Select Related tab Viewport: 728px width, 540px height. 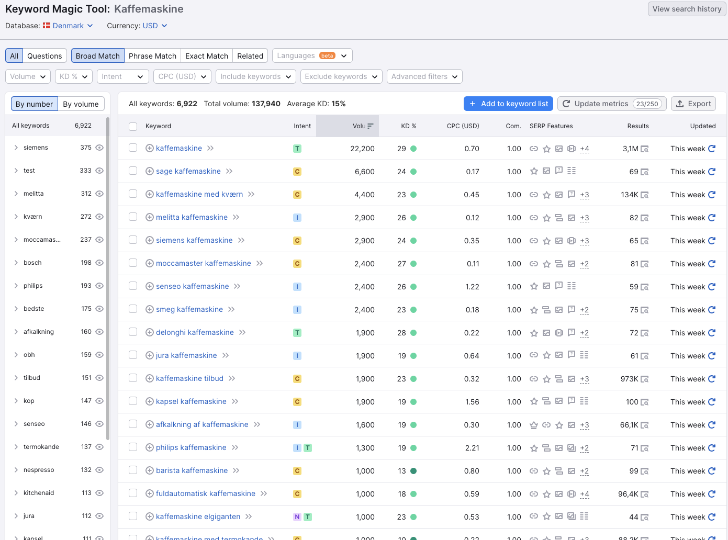(250, 55)
